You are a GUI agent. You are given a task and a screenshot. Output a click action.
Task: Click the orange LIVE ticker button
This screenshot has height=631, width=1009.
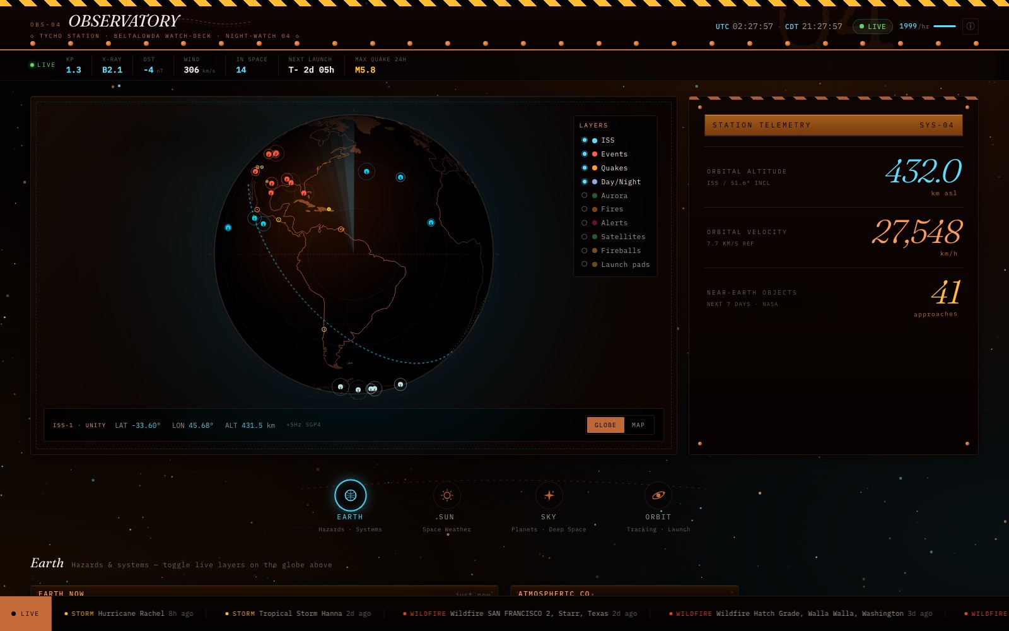point(26,613)
